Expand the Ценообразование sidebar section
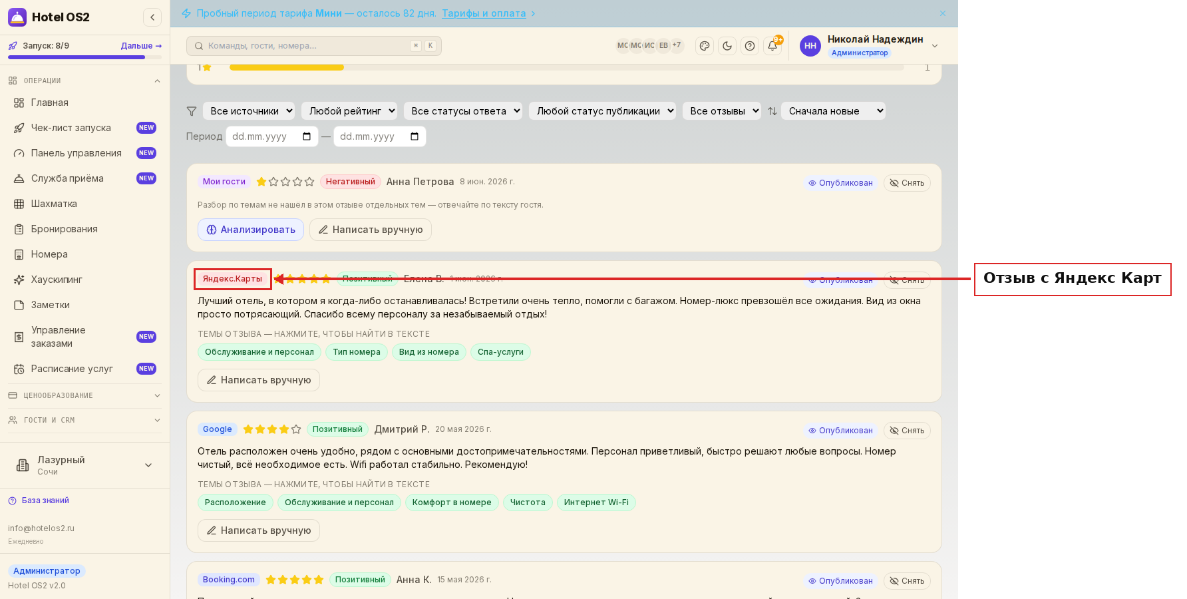 85,395
